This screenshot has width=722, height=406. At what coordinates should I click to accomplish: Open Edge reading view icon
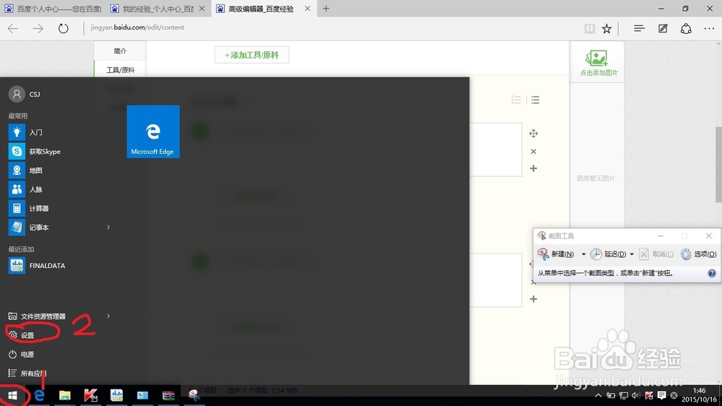click(589, 29)
